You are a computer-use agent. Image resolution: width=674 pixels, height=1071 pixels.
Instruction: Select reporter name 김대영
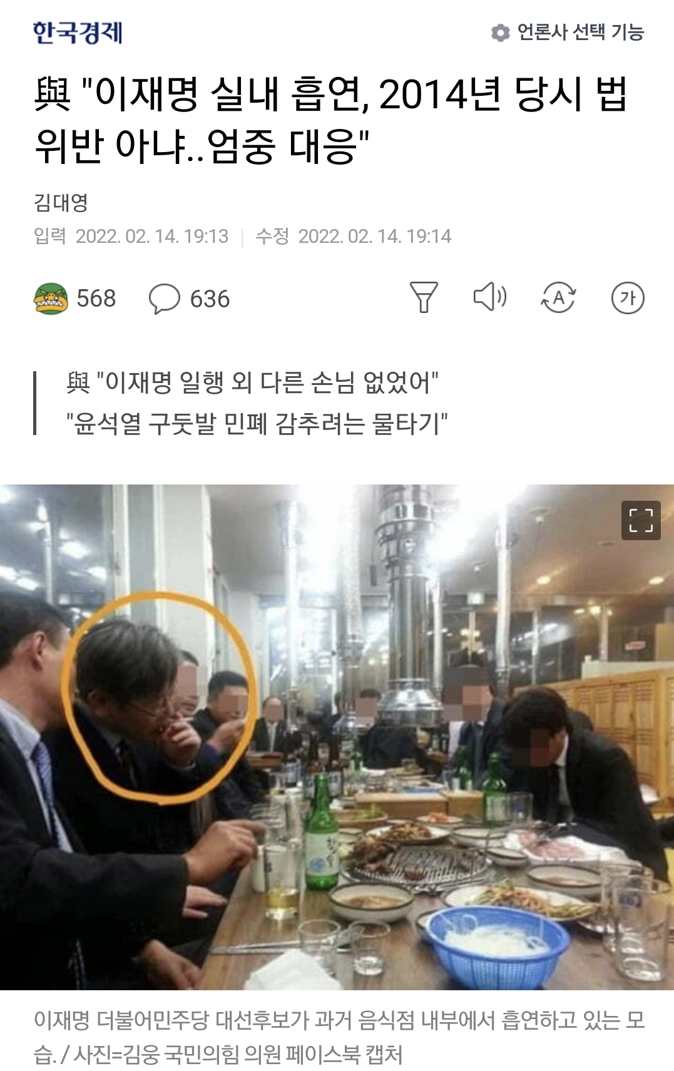(61, 202)
